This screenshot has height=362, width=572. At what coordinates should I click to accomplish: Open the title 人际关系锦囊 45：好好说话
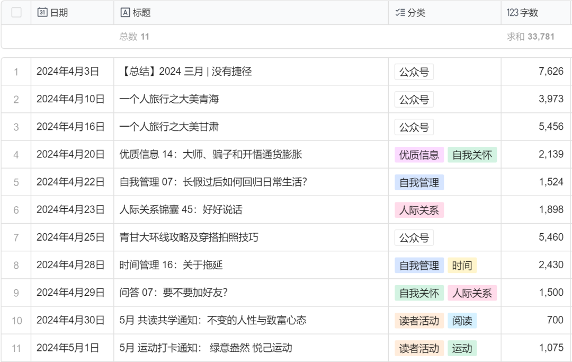tap(181, 209)
